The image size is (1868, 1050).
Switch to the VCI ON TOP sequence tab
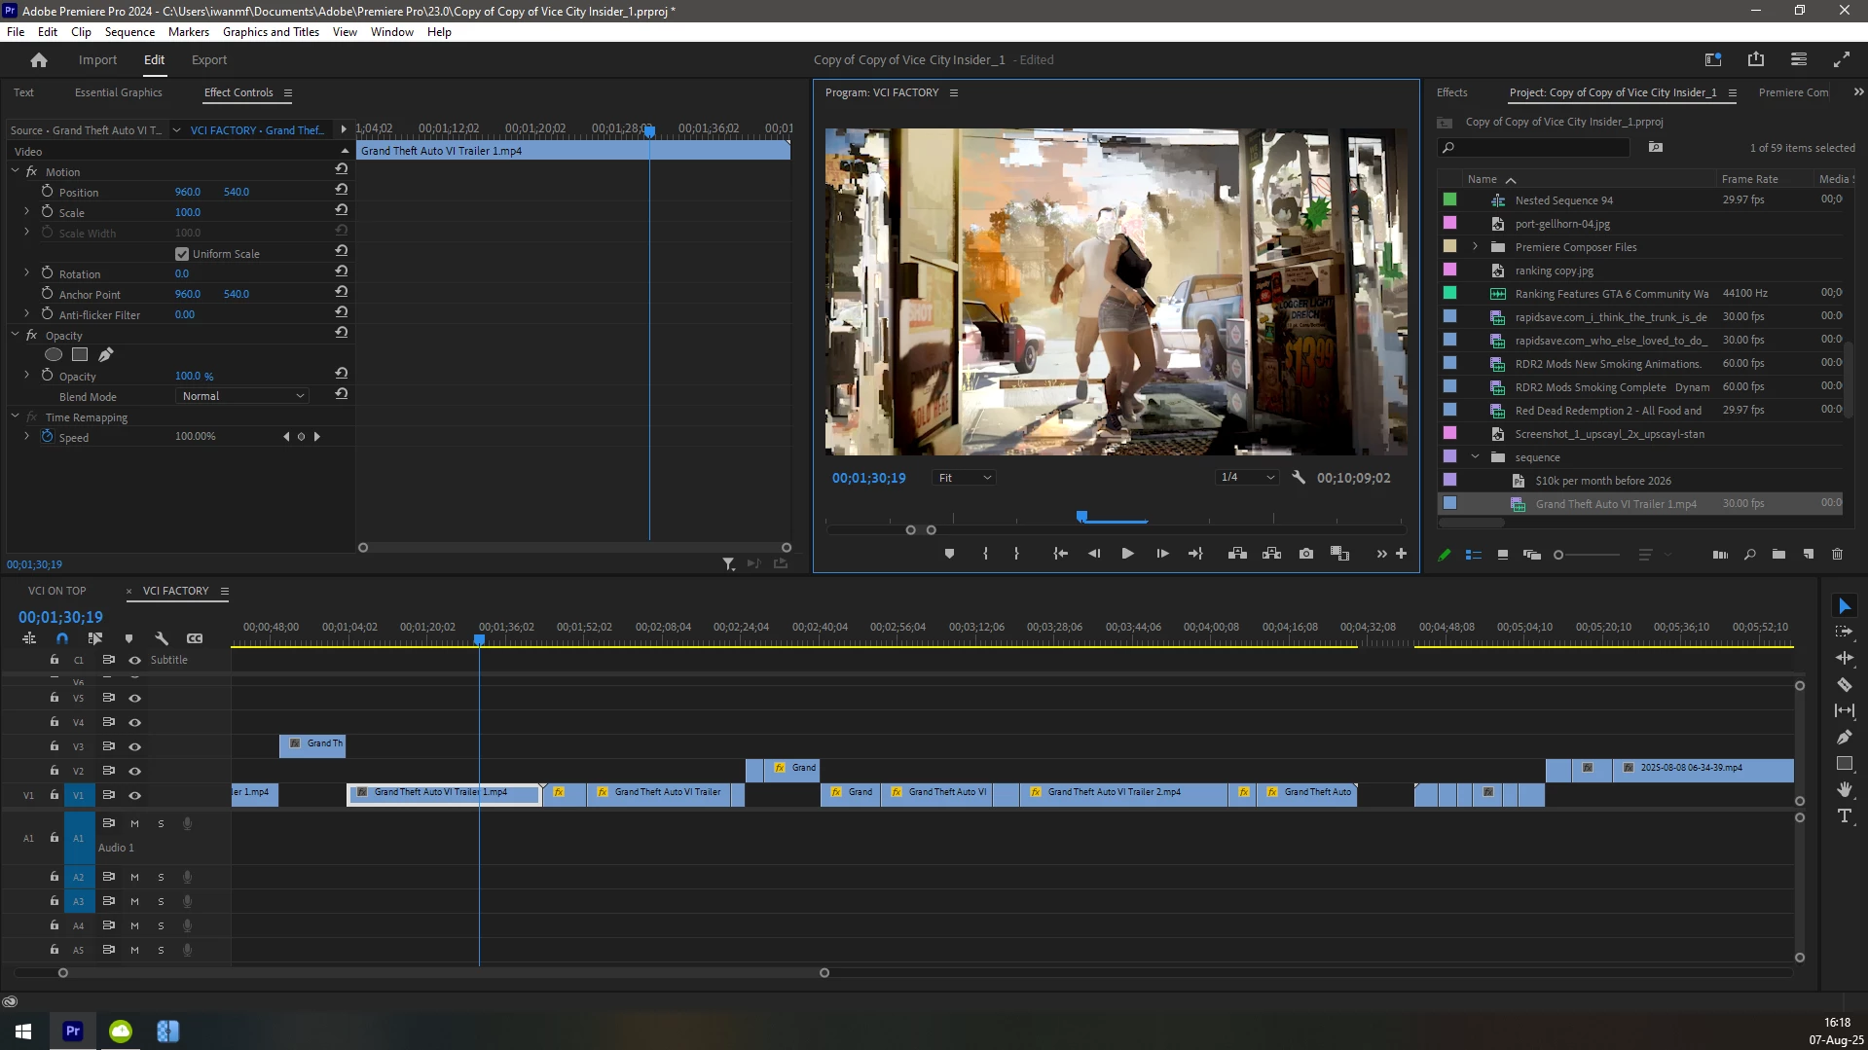[x=56, y=591]
